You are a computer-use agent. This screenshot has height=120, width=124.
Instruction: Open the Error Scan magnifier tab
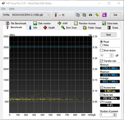pos(69,28)
